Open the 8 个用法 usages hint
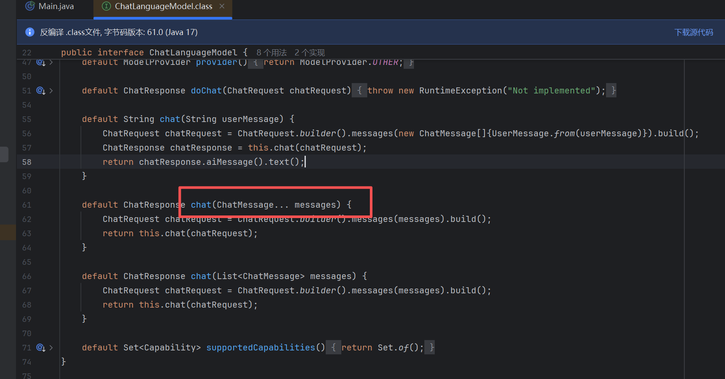 coord(272,52)
